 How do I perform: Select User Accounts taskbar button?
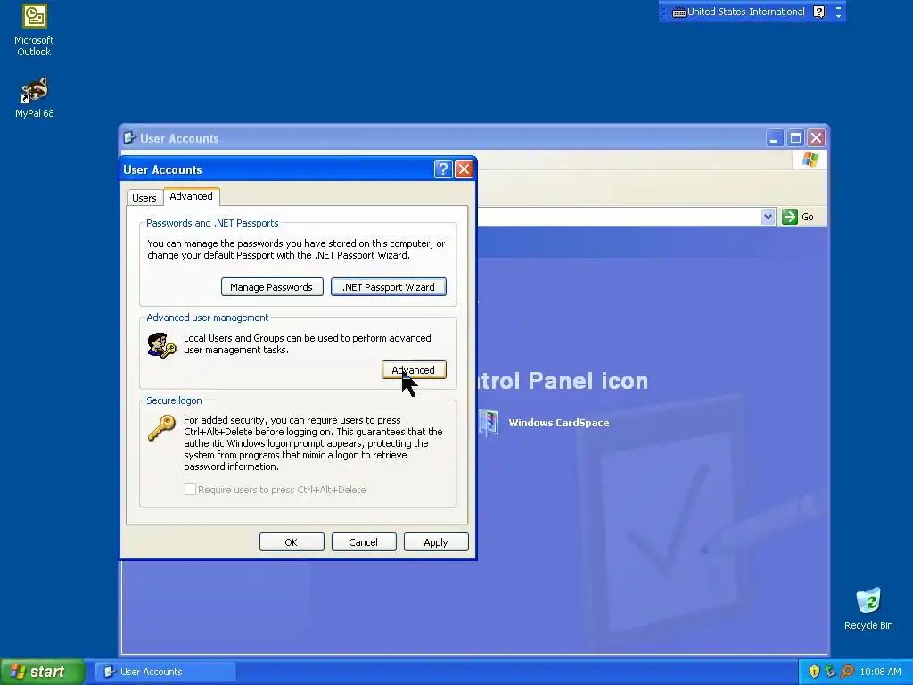click(165, 672)
